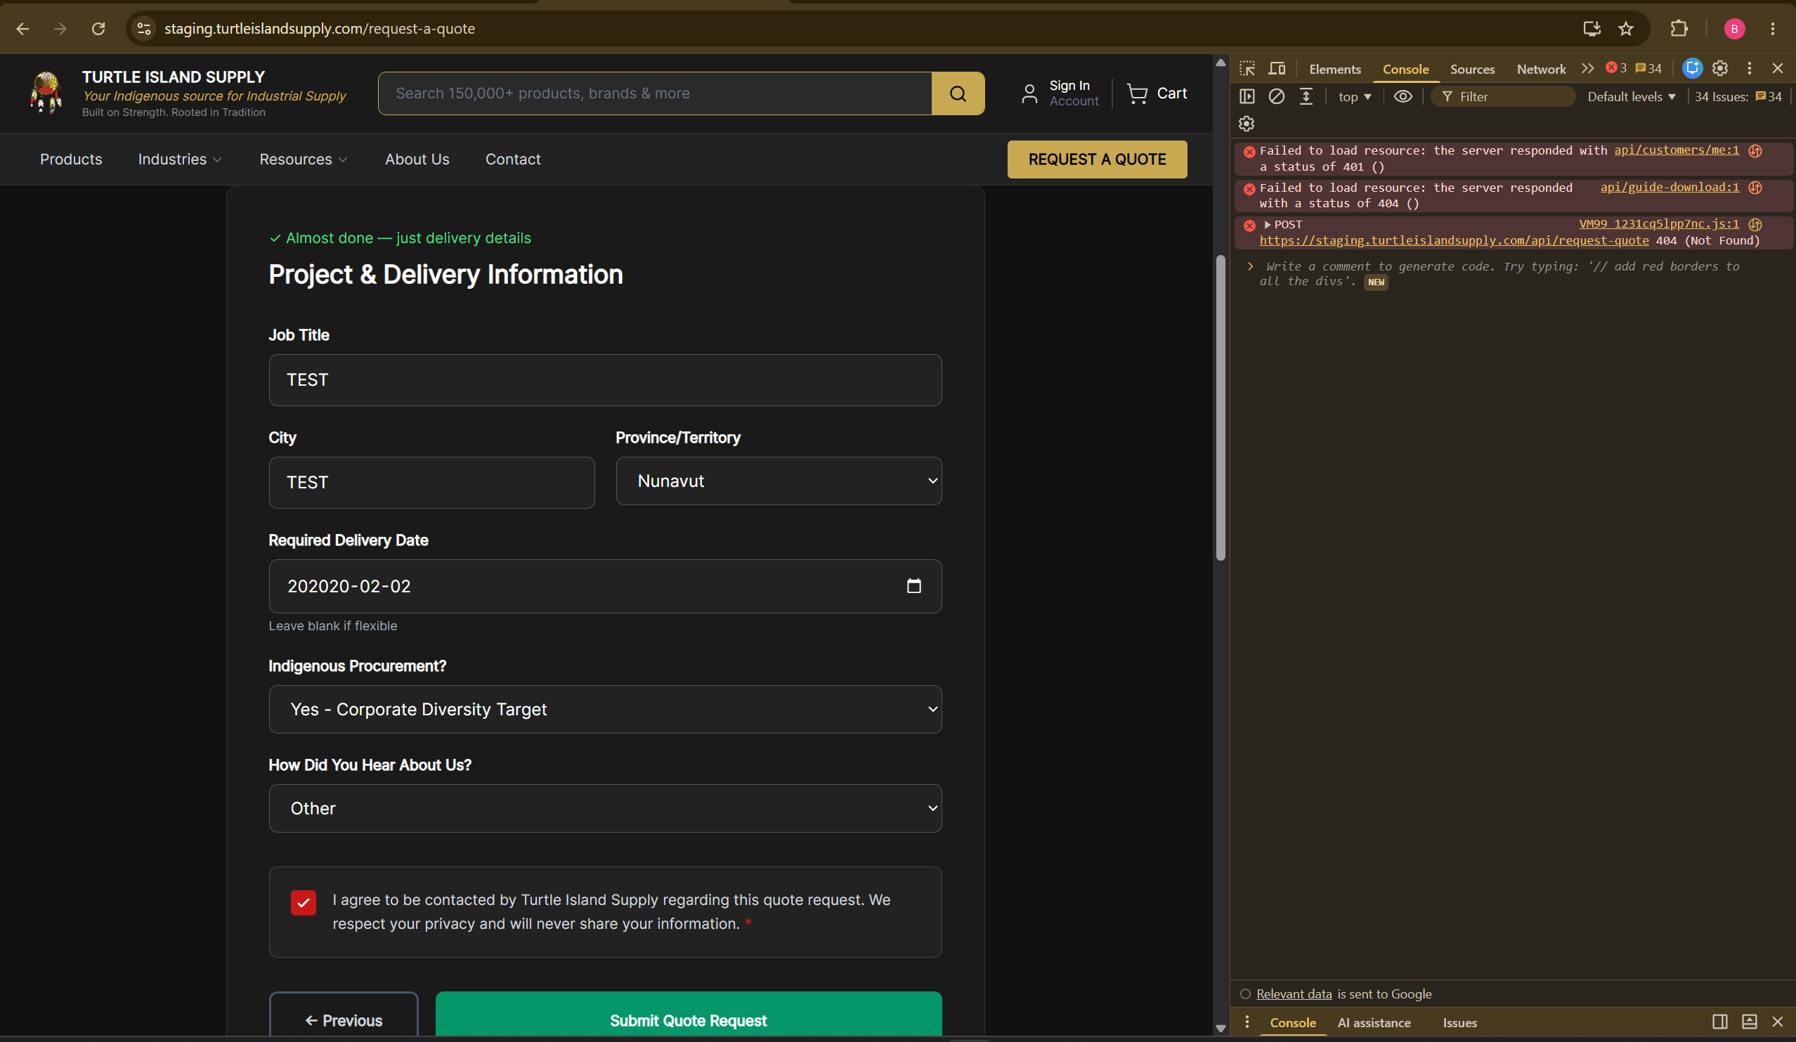Click the Turtle Island Supply logo

pos(46,93)
